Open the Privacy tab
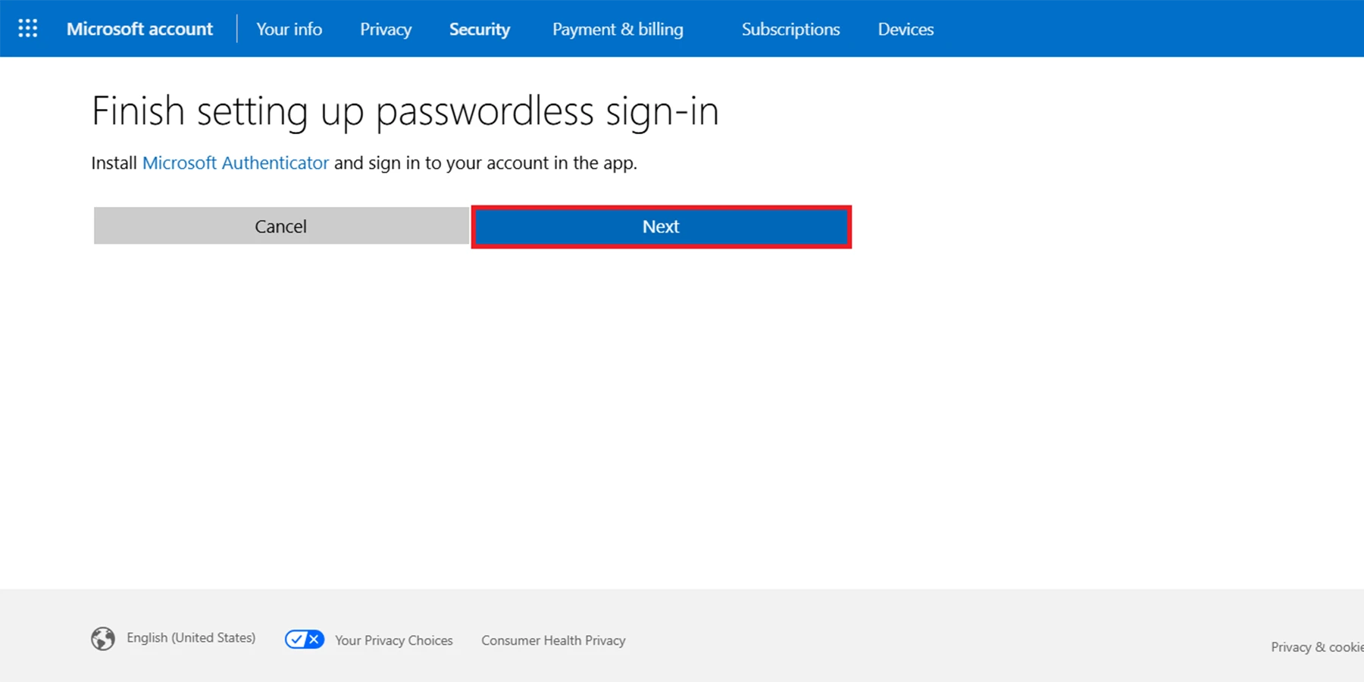 tap(386, 29)
